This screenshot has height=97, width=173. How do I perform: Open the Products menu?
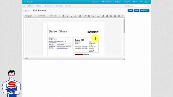(39, 6)
